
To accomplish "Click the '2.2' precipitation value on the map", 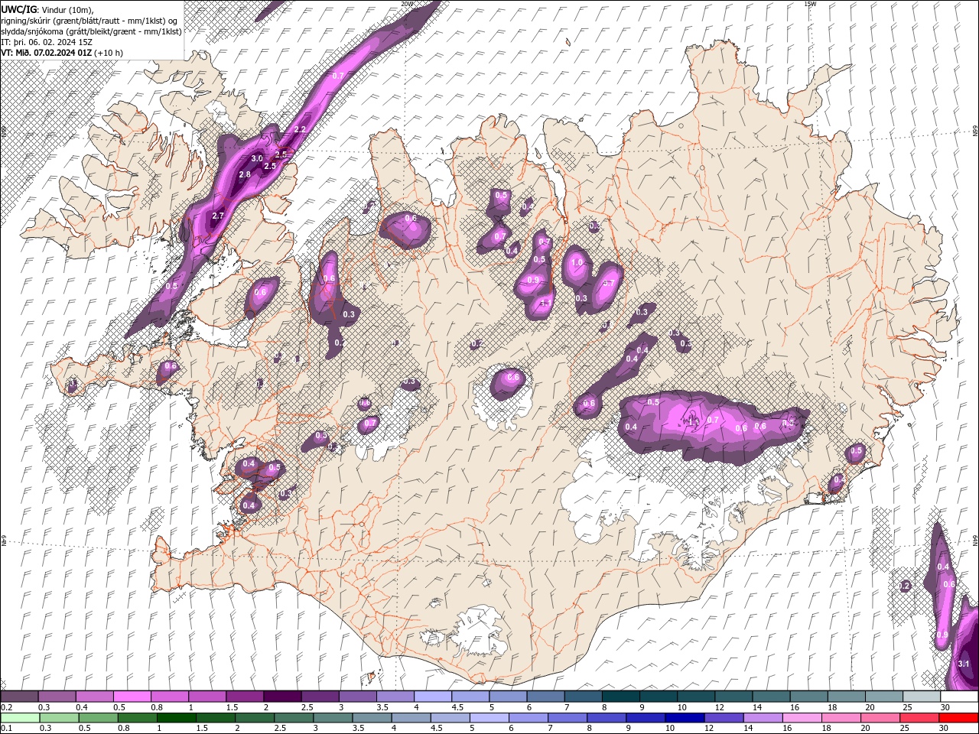I will 300,129.
